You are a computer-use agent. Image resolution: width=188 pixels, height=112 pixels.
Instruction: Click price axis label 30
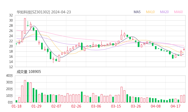click(x=11, y=20)
